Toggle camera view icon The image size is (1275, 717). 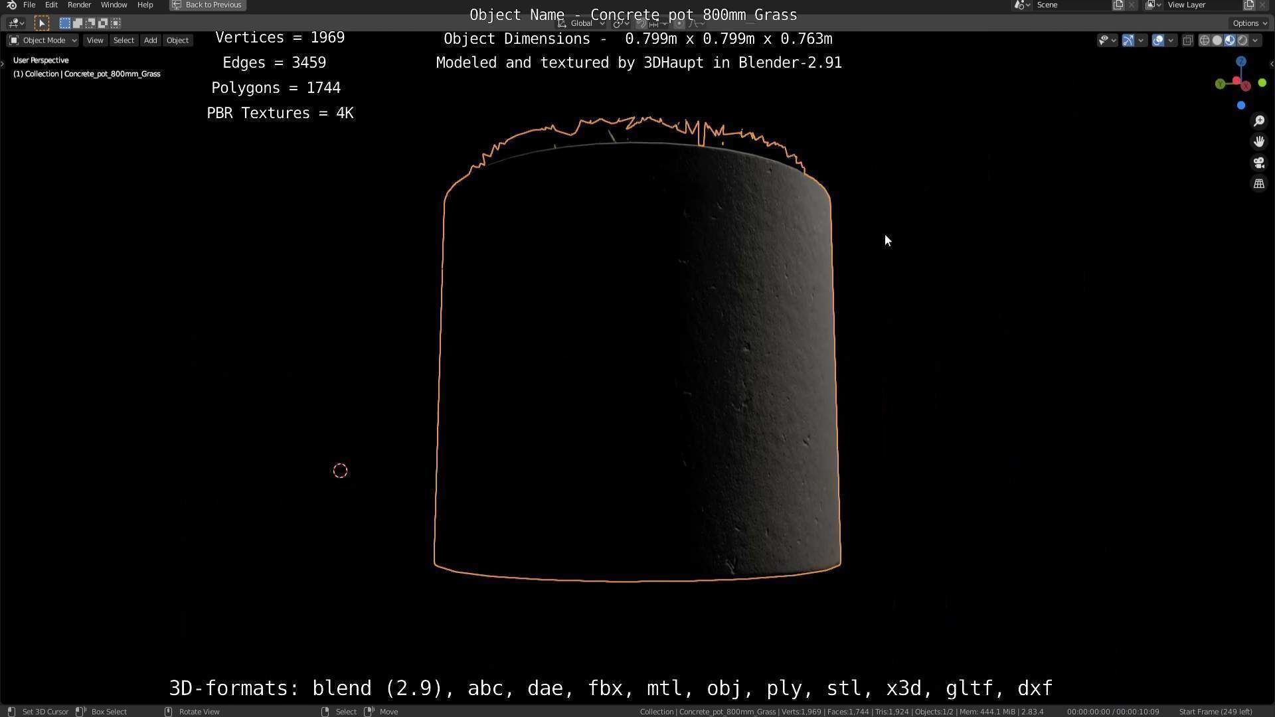click(x=1258, y=163)
